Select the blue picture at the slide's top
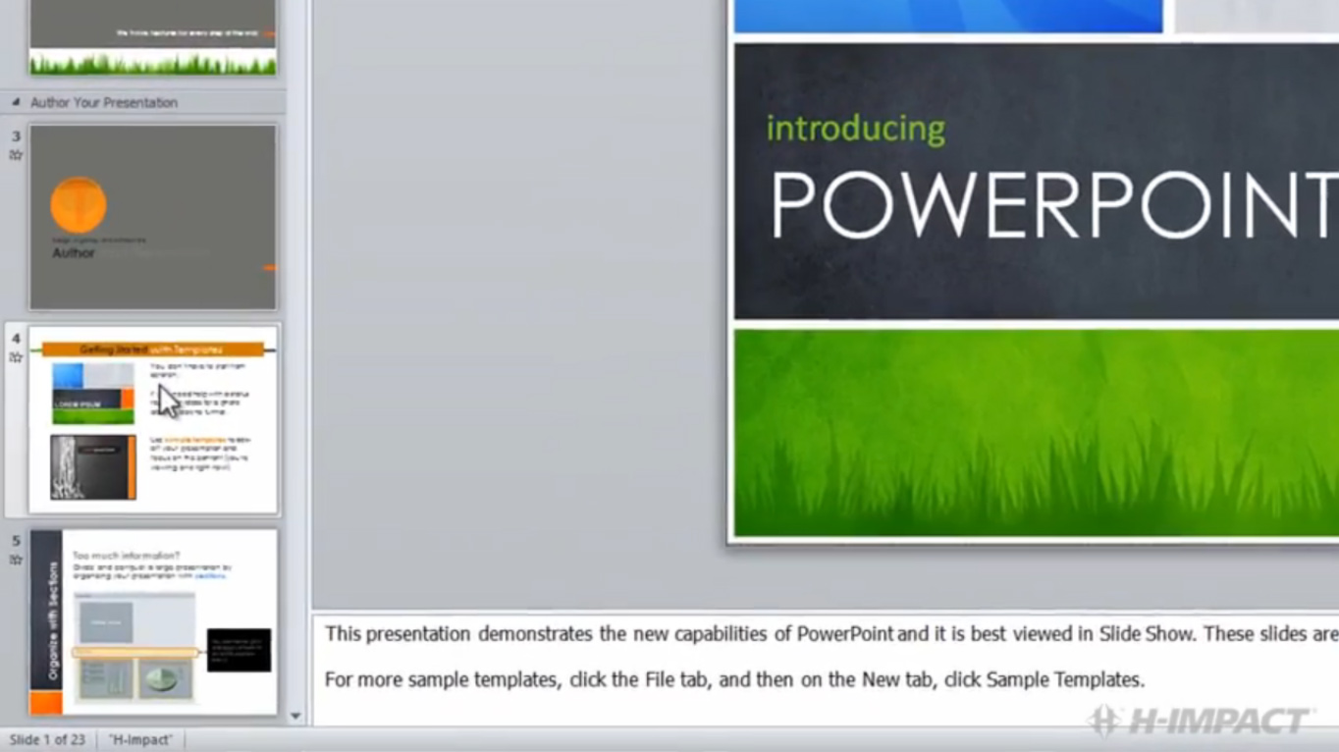The image size is (1339, 752). 948,16
